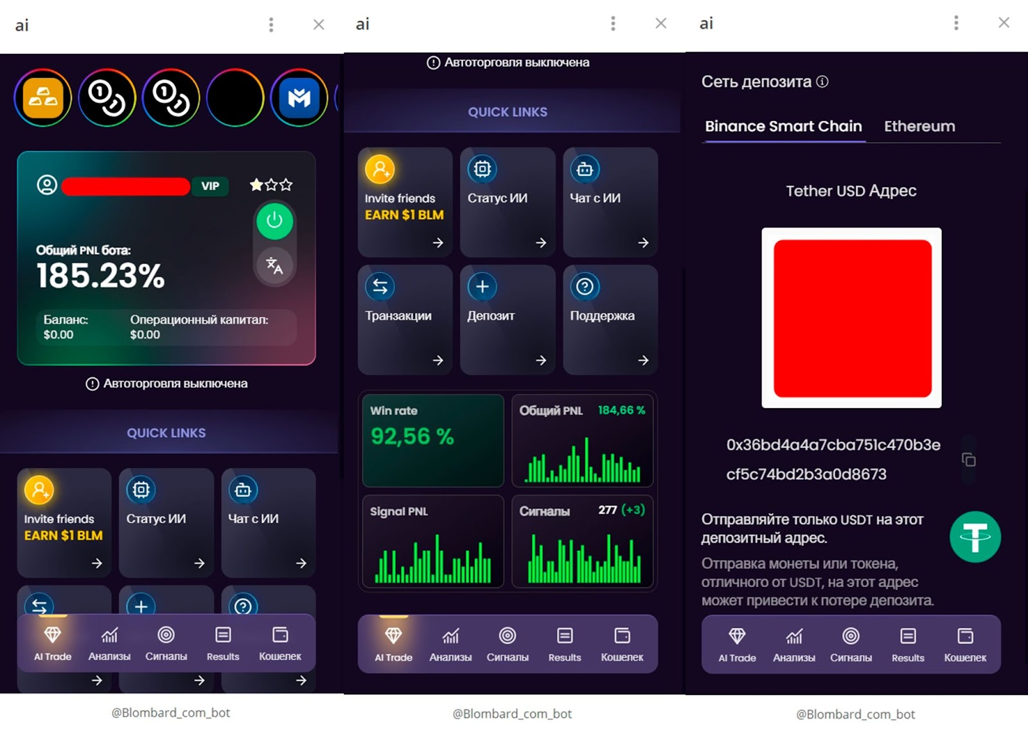The image size is (1028, 729).
Task: Open Кошелек tab in right panel's bottom bar
Action: click(x=964, y=644)
